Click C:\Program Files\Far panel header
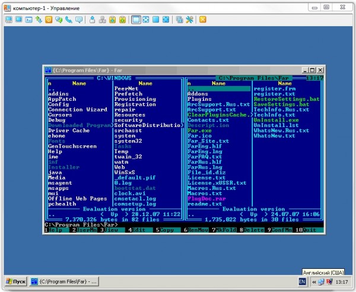This screenshot has height=292, width=356. point(253,78)
